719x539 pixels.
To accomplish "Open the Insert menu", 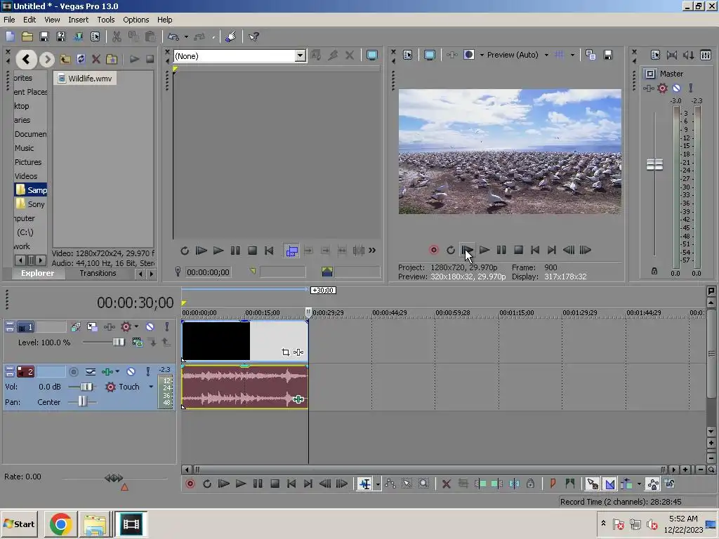I will pyautogui.click(x=79, y=20).
